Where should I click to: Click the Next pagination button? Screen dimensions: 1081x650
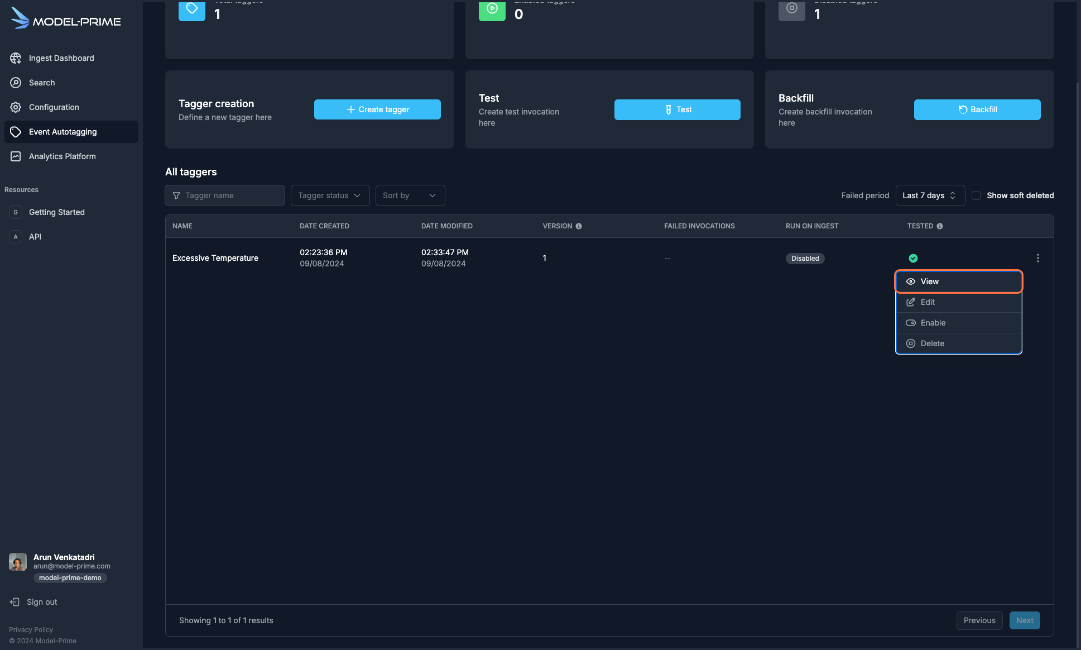[x=1025, y=620]
